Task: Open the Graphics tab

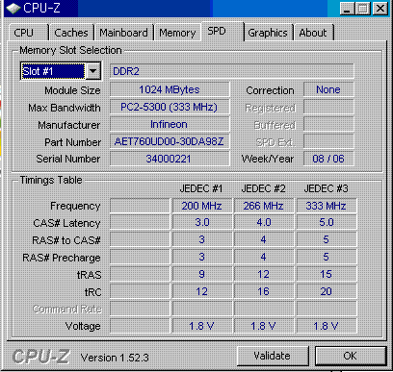Action: (268, 33)
